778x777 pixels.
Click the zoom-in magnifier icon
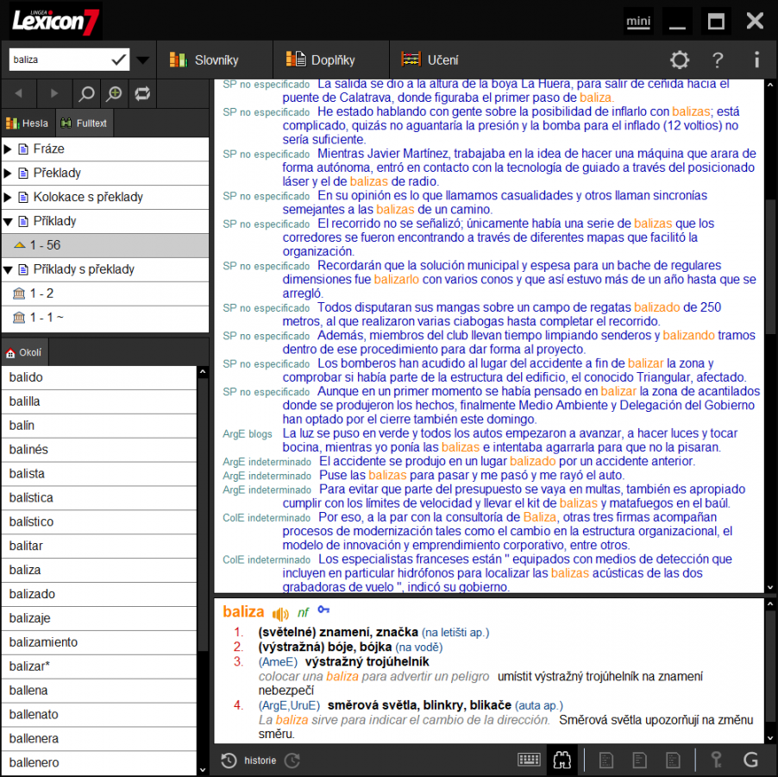[x=115, y=93]
